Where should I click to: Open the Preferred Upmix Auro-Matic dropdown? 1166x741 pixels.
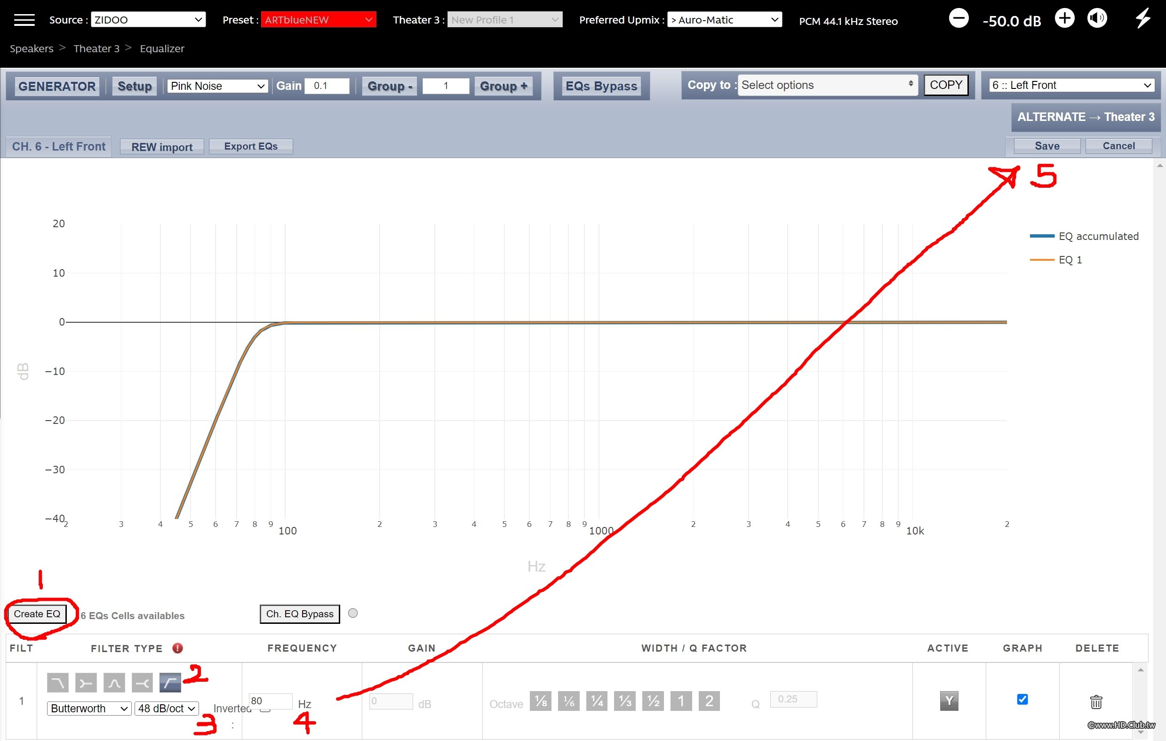coord(724,20)
